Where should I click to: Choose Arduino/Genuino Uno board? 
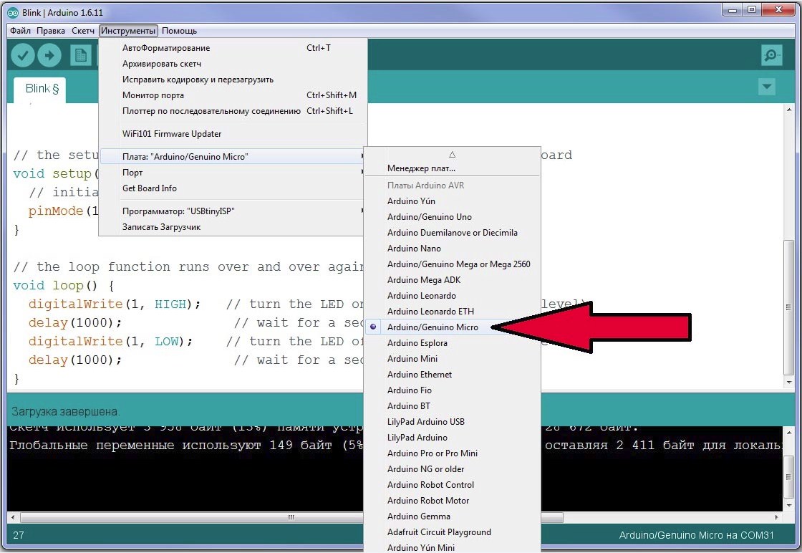[x=429, y=217]
